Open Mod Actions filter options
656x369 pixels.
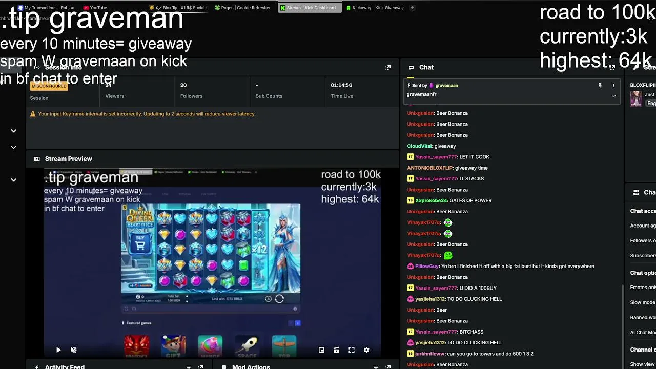[x=376, y=367]
